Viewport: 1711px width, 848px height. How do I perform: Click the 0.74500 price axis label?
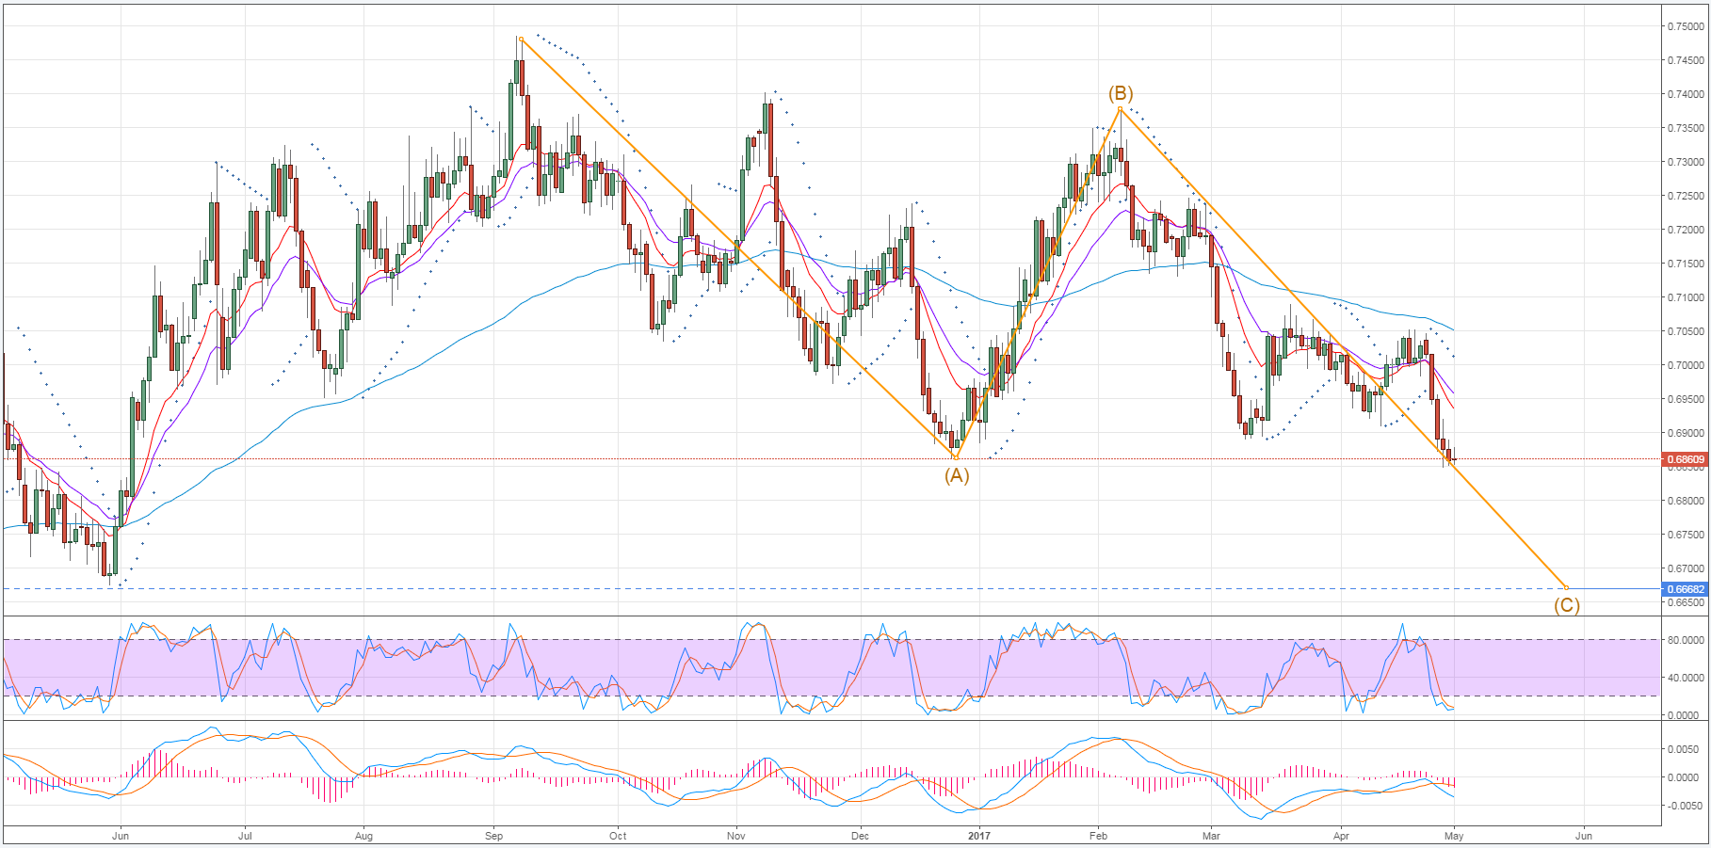point(1686,60)
